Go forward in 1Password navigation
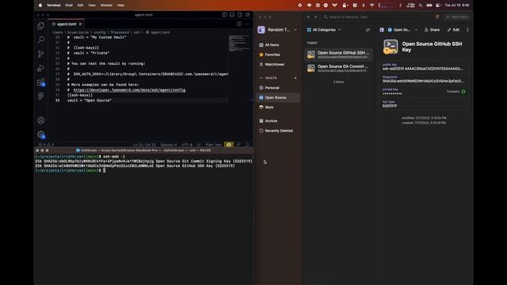 click(x=315, y=17)
